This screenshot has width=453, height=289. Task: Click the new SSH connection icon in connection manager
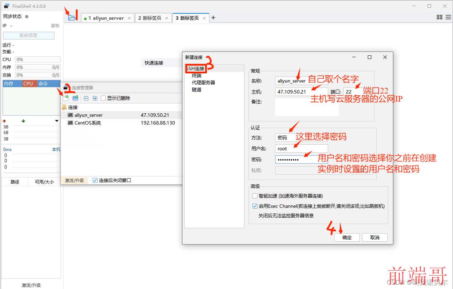click(66, 98)
